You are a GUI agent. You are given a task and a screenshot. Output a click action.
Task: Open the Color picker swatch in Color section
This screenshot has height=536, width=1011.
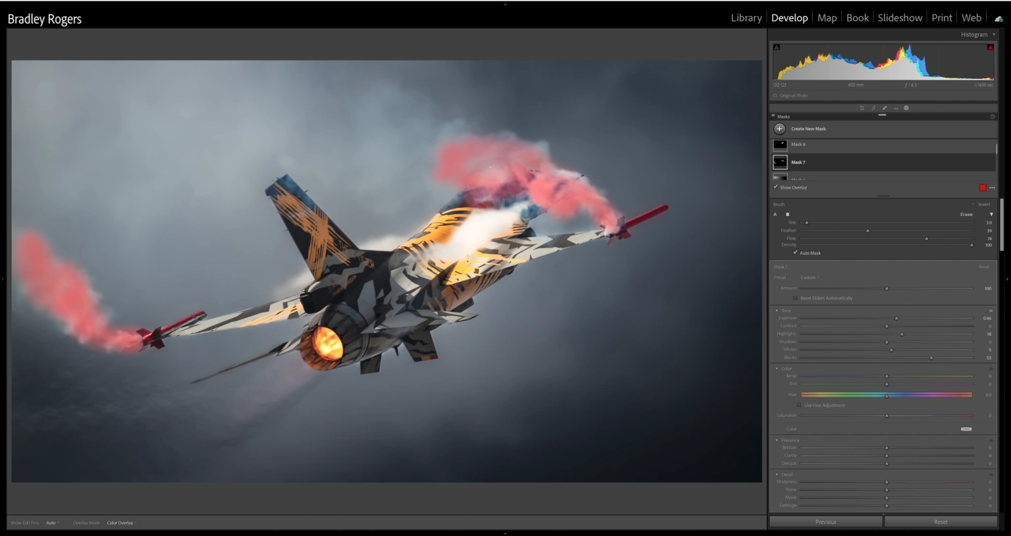coord(966,429)
